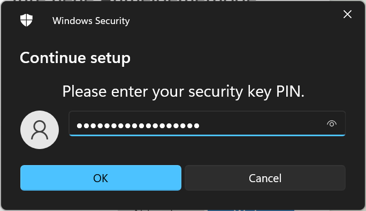The height and width of the screenshot is (211, 366).
Task: Click the user avatar icon
Action: pos(40,130)
